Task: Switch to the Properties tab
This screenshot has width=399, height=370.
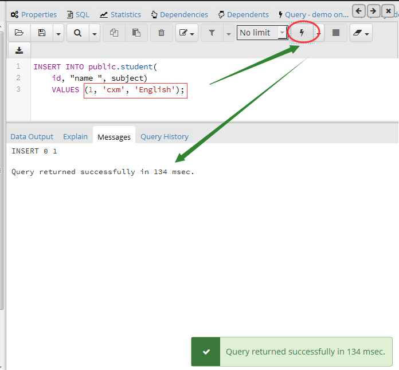Action: click(x=34, y=14)
